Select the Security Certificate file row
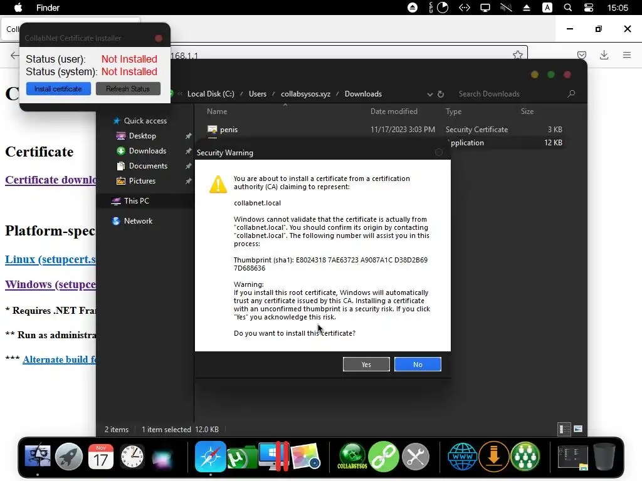 pyautogui.click(x=384, y=129)
